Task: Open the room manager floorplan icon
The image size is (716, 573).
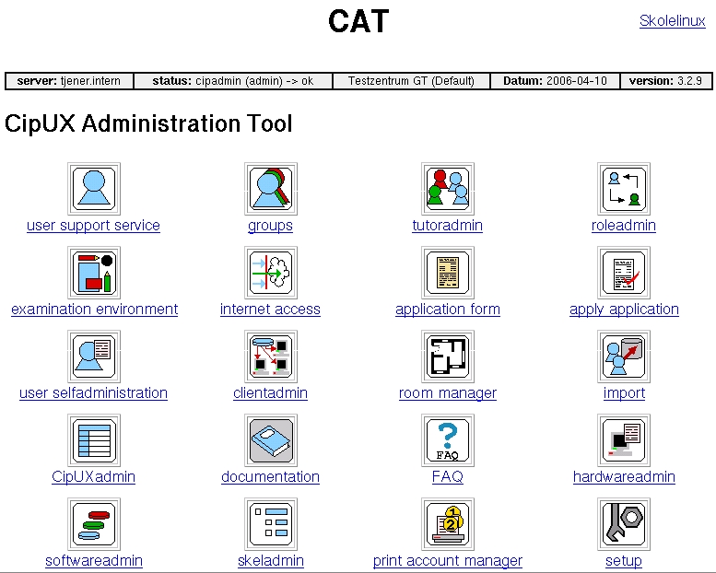Action: (x=447, y=357)
